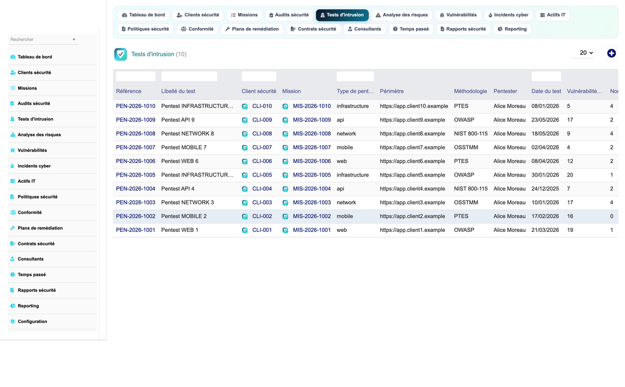Select the active Tests d'intrusion top tab
The image size is (625, 387).
coord(342,15)
